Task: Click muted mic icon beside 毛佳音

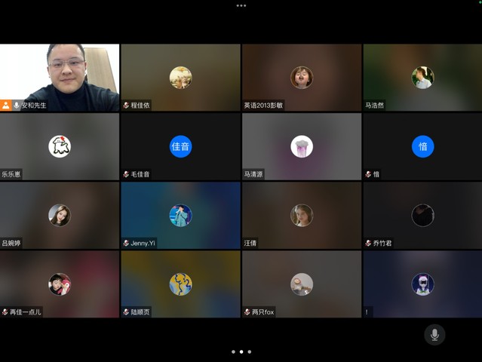Action: [x=126, y=174]
